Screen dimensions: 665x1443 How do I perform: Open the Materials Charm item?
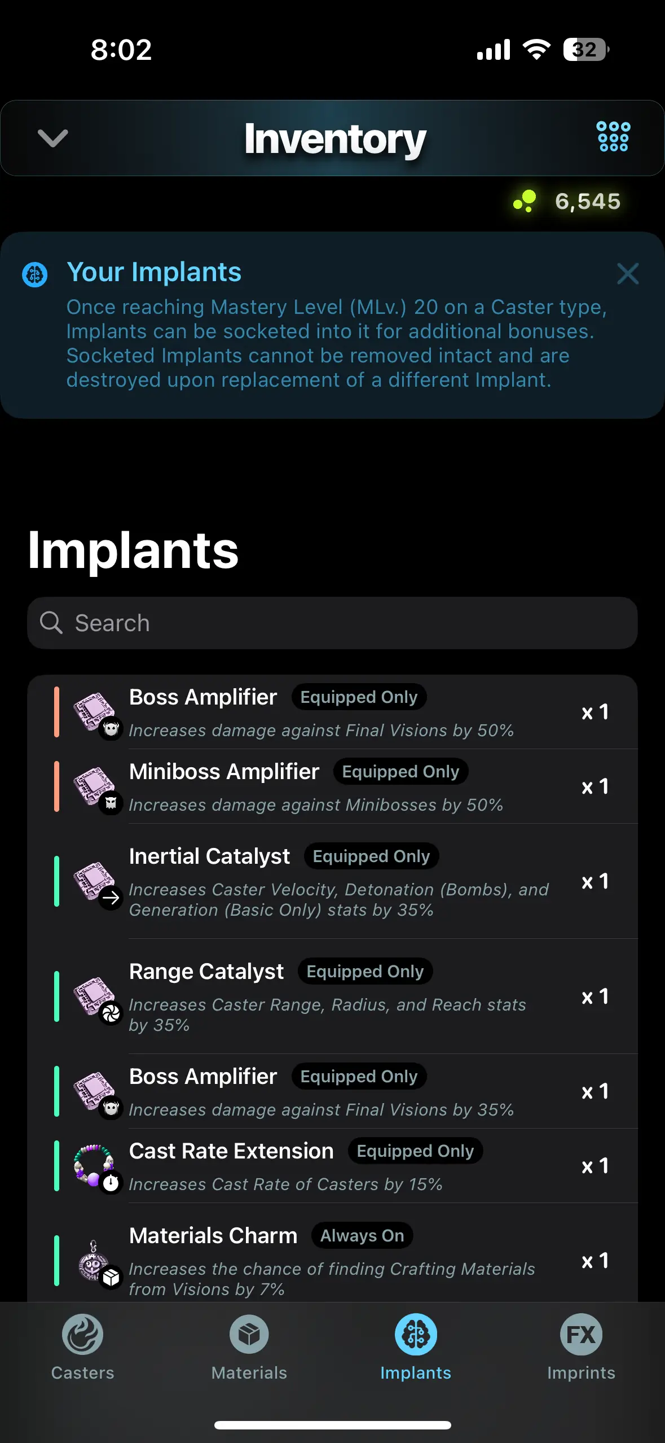[x=332, y=1260]
